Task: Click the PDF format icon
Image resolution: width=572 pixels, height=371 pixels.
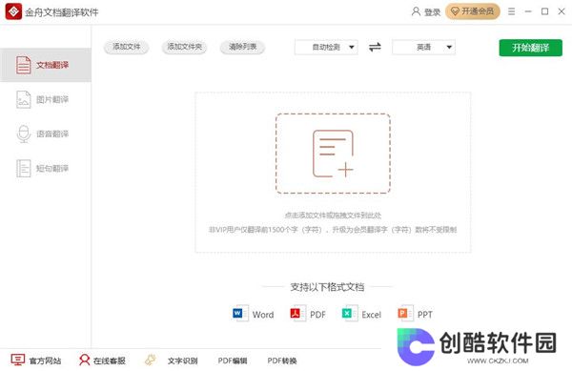Action: [x=297, y=314]
